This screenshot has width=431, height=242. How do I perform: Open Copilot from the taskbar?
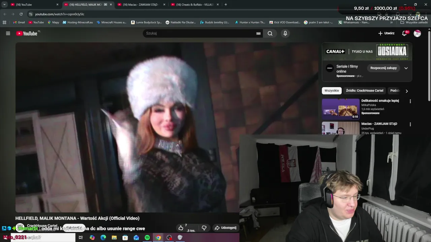coord(92,238)
